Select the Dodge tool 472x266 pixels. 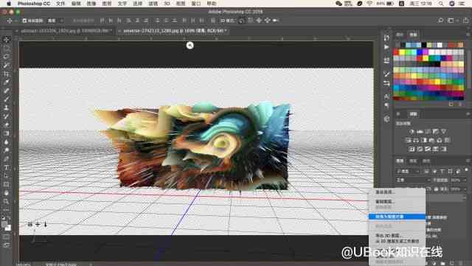pos(7,150)
